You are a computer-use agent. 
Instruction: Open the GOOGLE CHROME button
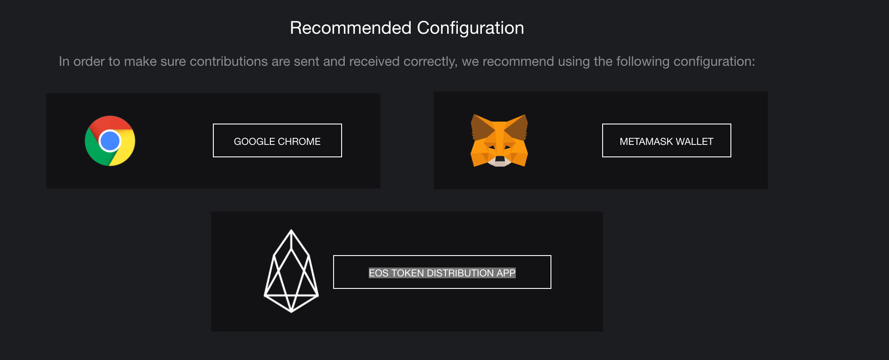[277, 140]
